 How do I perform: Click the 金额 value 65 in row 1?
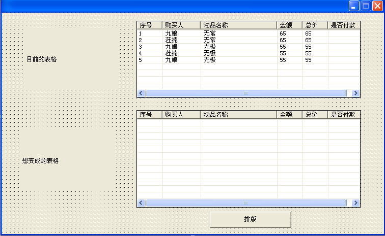coord(283,33)
